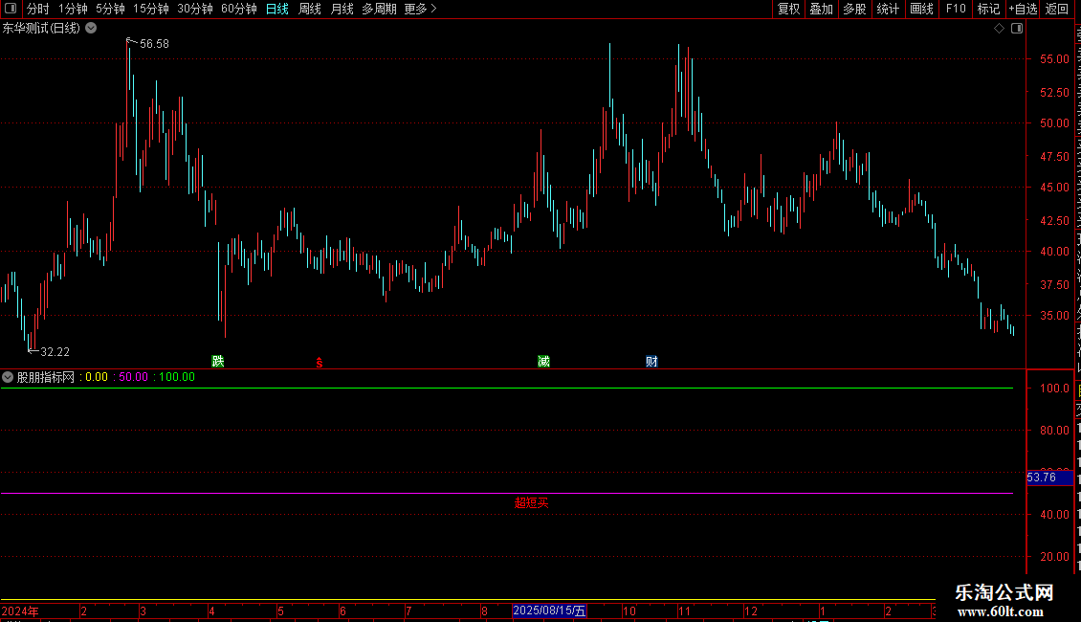This screenshot has width=1081, height=622.
Task: Open the 复权 adjustment button
Action: (x=788, y=9)
